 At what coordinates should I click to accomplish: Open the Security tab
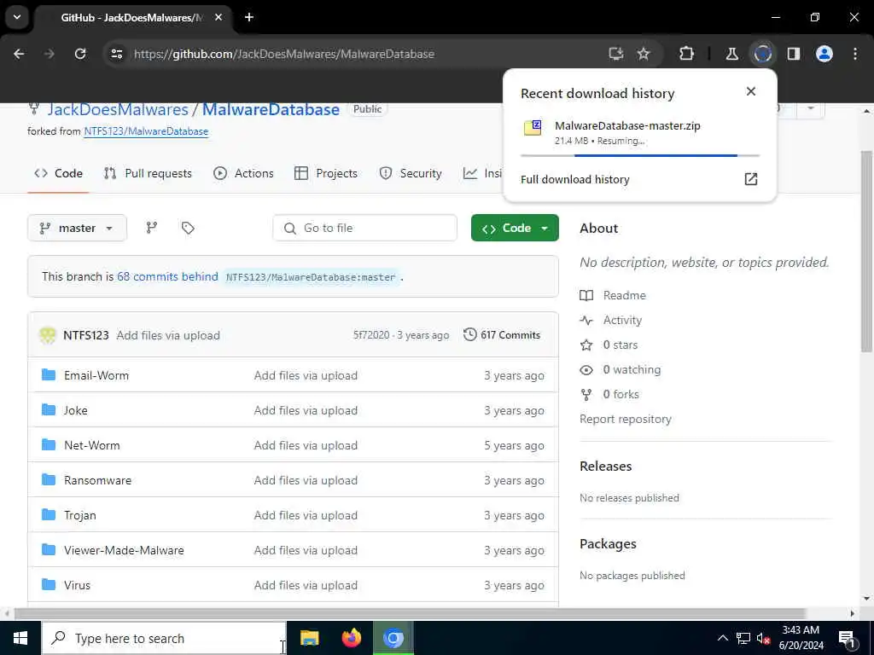click(411, 173)
